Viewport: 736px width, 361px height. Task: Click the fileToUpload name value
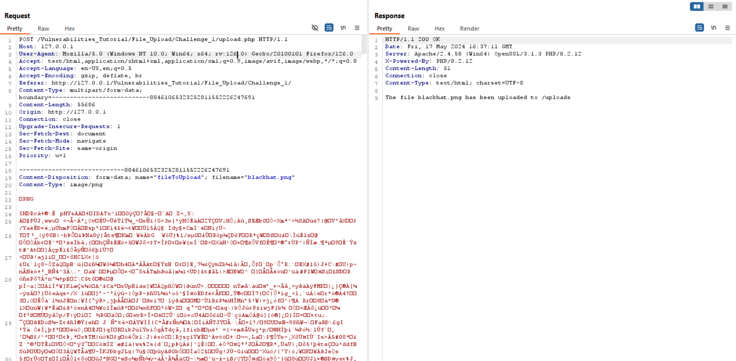pyautogui.click(x=179, y=177)
